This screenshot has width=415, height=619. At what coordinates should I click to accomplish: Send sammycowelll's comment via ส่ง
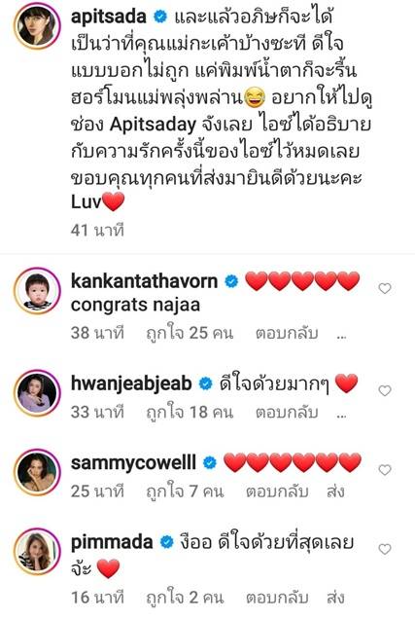pyautogui.click(x=335, y=492)
